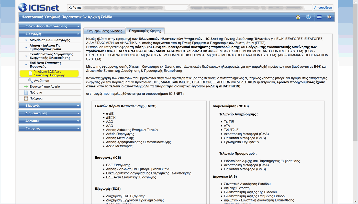Expand the Ενέργειες section
This screenshot has height=204, width=358.
pyautogui.click(x=50, y=128)
